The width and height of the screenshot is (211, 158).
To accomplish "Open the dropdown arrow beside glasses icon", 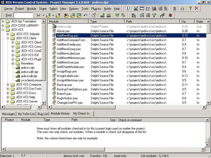I will pyautogui.click(x=43, y=16).
